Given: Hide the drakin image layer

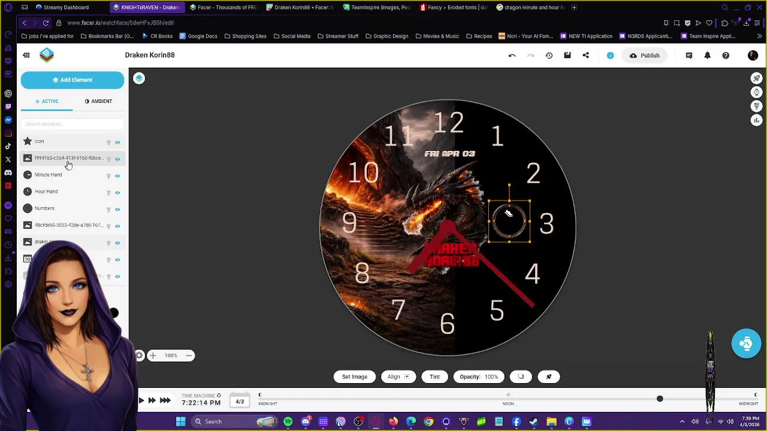Looking at the screenshot, I should [x=117, y=243].
